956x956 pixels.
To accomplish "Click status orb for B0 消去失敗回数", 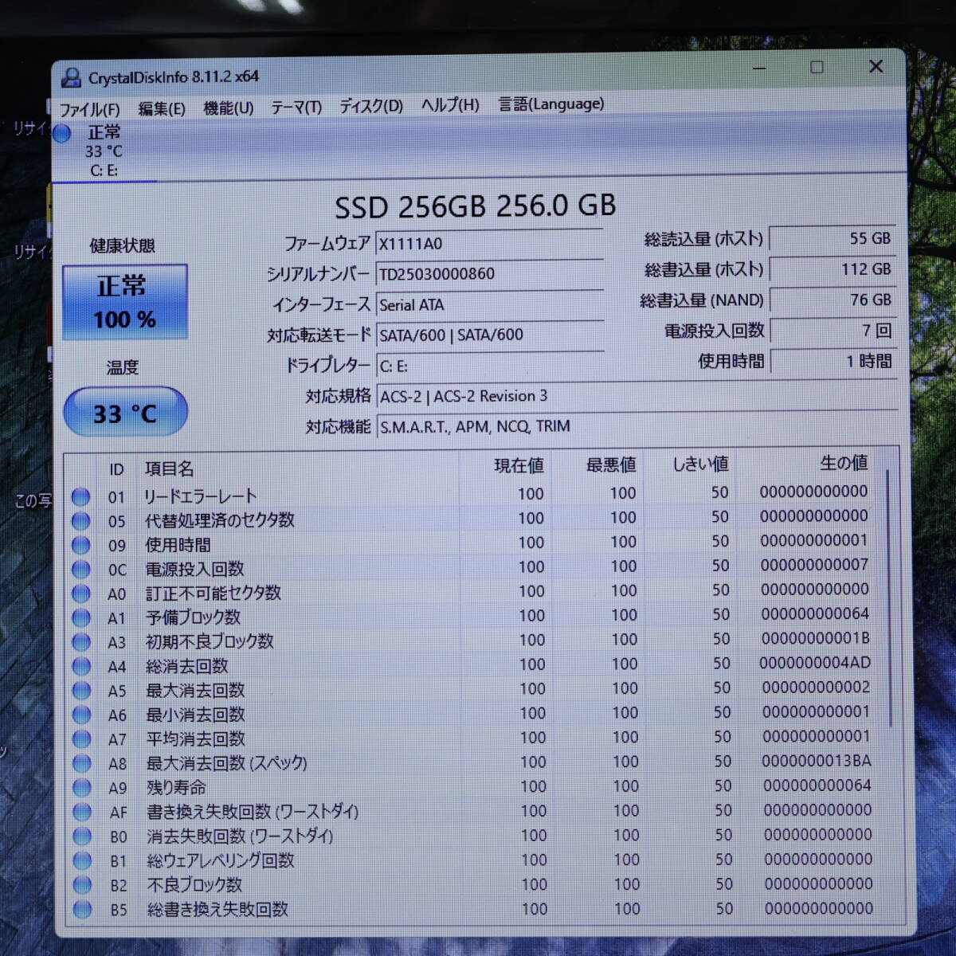I will [x=82, y=836].
